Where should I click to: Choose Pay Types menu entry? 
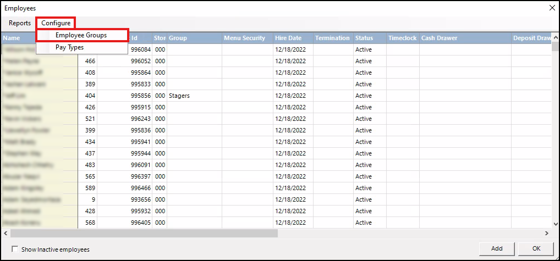(x=70, y=47)
